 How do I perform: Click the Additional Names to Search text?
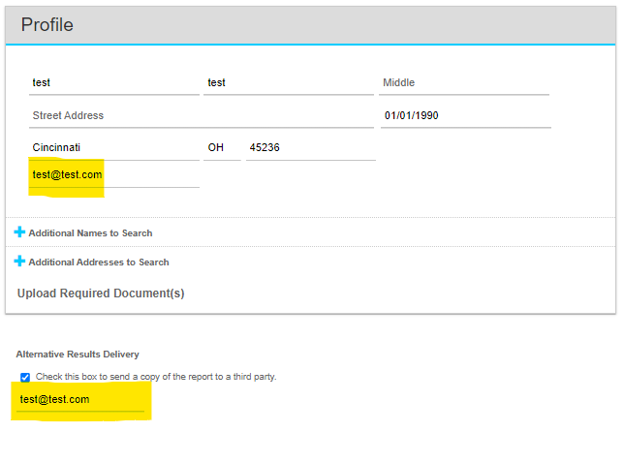point(90,233)
